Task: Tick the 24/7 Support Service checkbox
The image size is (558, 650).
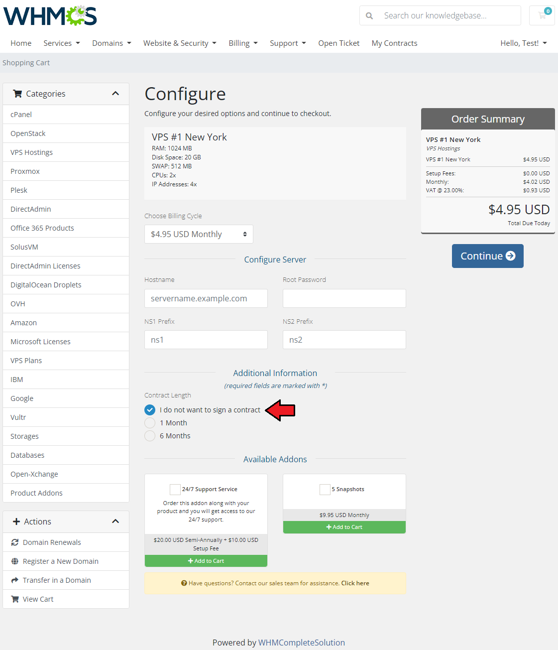Action: (175, 489)
